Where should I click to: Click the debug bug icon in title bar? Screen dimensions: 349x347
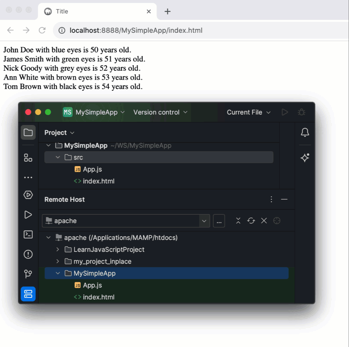[x=301, y=112]
